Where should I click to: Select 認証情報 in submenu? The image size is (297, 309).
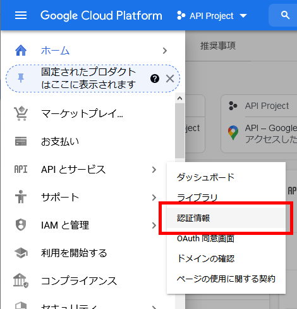226,218
